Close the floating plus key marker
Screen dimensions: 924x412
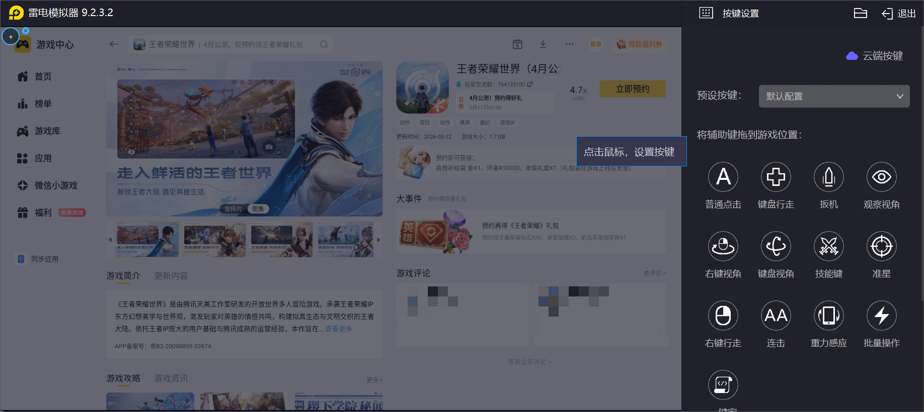pyautogui.click(x=26, y=31)
